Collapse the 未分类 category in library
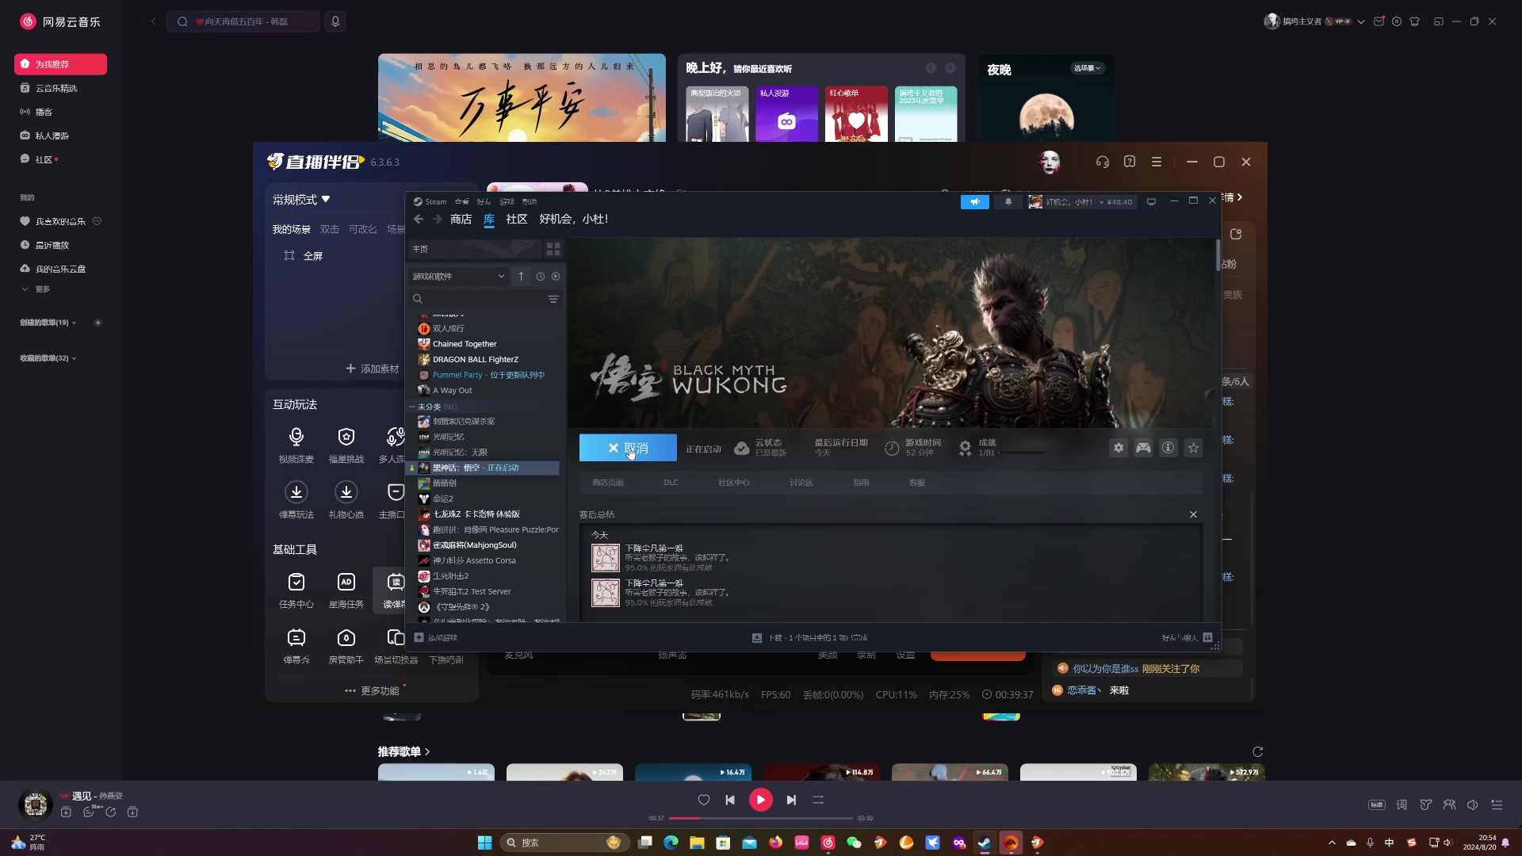This screenshot has width=1522, height=856. coord(412,407)
